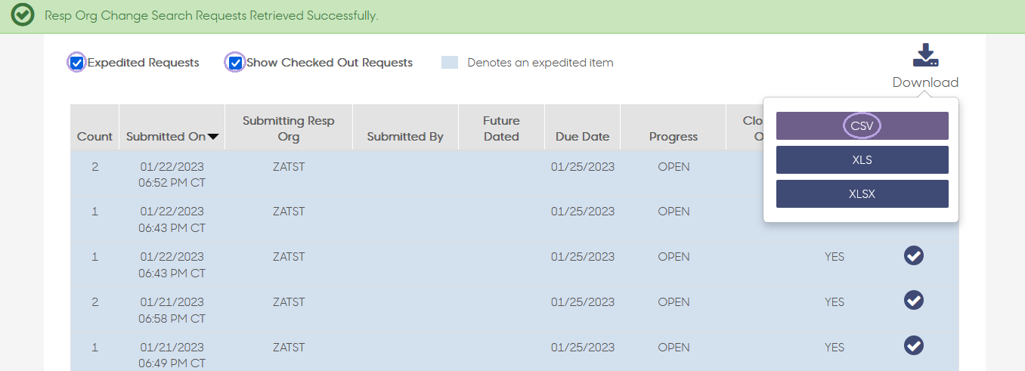Click checkmark icon in 01/21/2023 06:58 PM row
The image size is (1025, 371).
coord(914,301)
